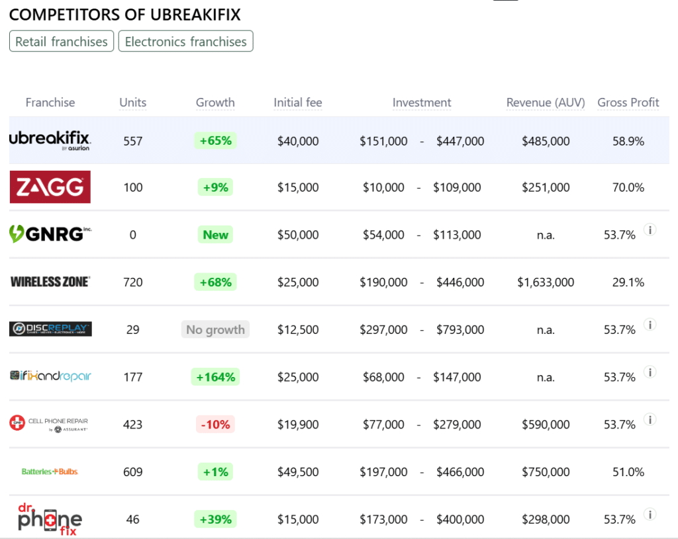Image resolution: width=678 pixels, height=539 pixels.
Task: Select the $19,900 initial fee cell
Action: [x=298, y=425]
